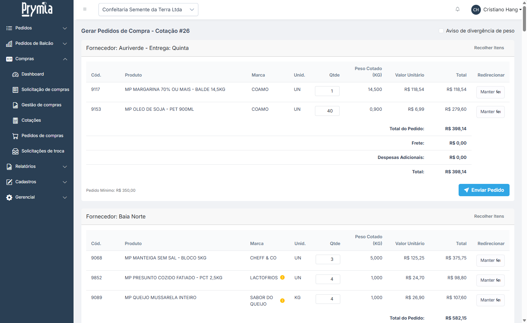
Task: Click the notification bell icon
Action: 457,9
